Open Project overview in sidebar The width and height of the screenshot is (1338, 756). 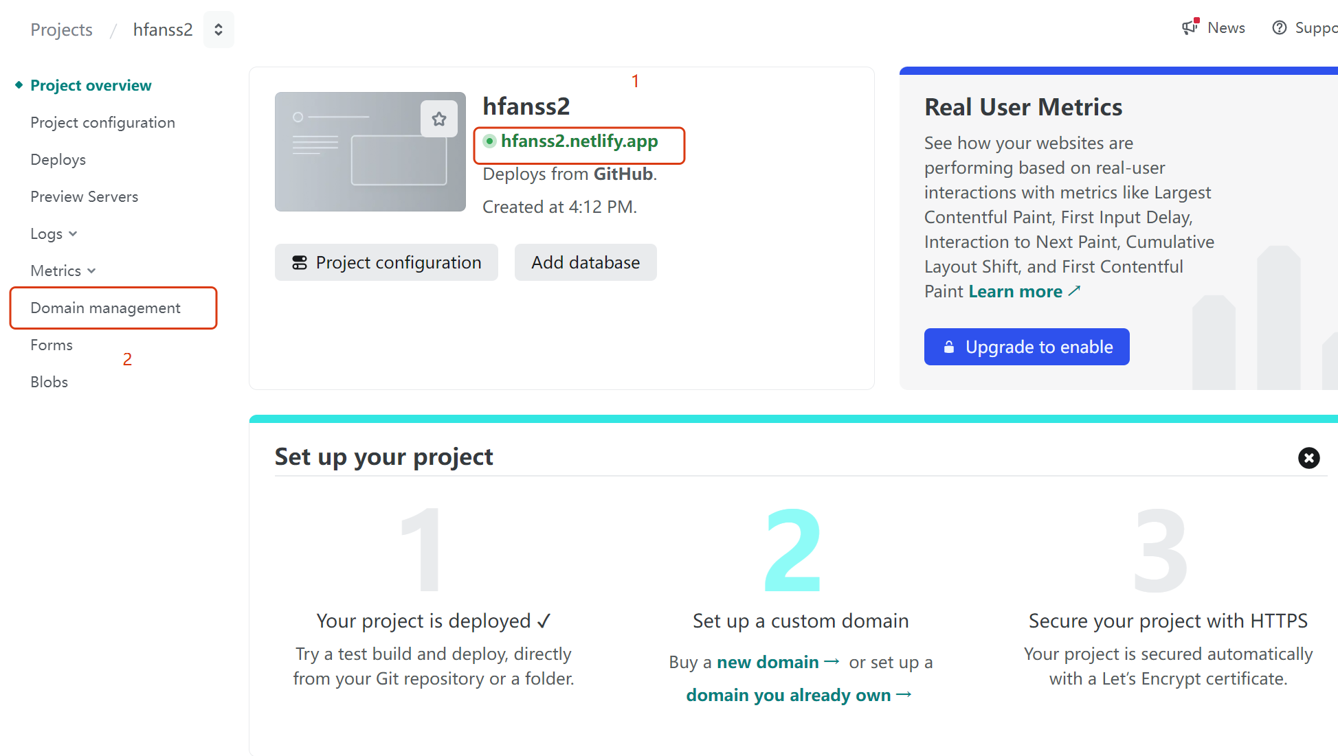pos(91,85)
